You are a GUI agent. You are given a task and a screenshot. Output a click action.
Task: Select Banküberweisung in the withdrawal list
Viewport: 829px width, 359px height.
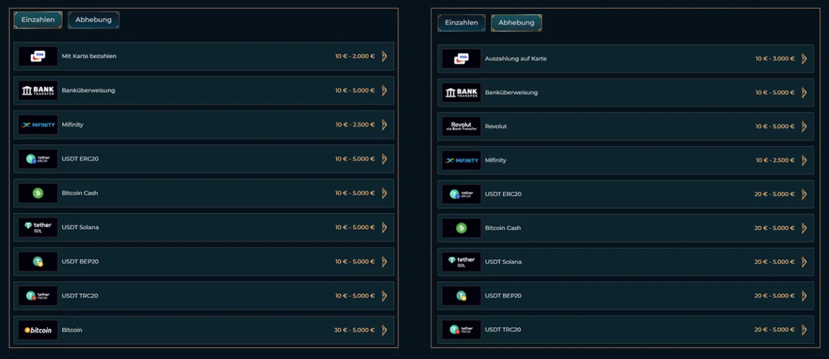(625, 93)
